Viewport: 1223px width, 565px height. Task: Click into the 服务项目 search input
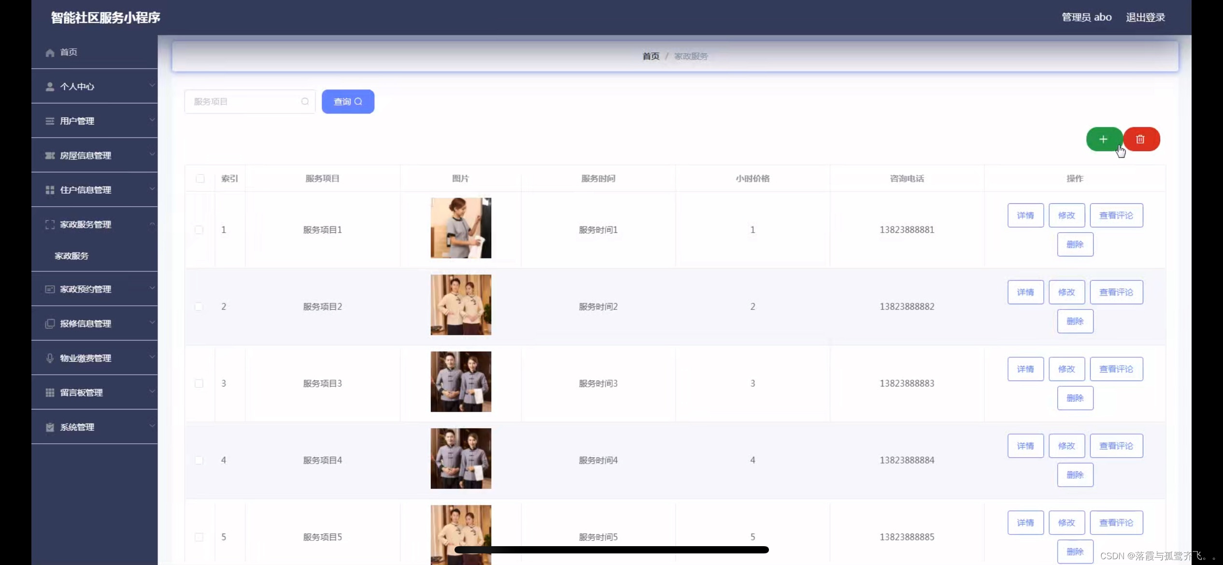(250, 101)
